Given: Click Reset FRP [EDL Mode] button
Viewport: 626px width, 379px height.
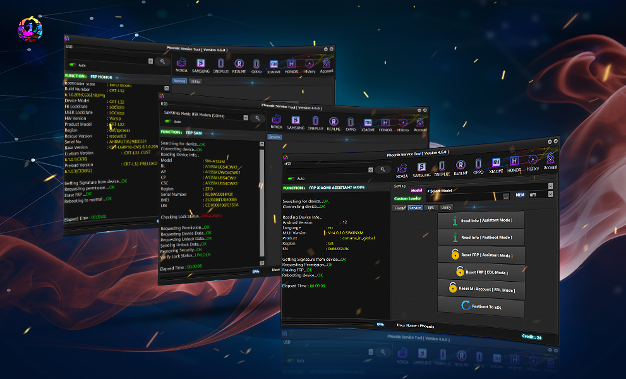Looking at the screenshot, I should [x=481, y=273].
